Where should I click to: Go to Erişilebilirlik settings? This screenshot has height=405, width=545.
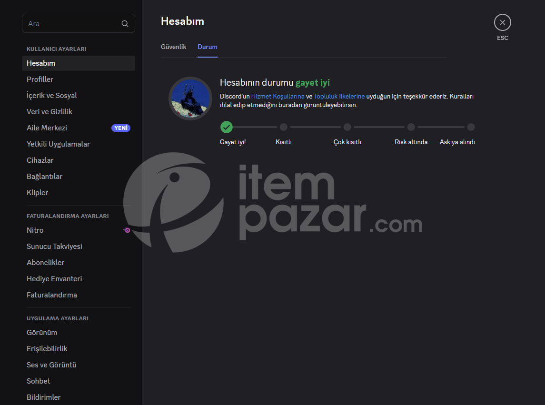pos(78,349)
